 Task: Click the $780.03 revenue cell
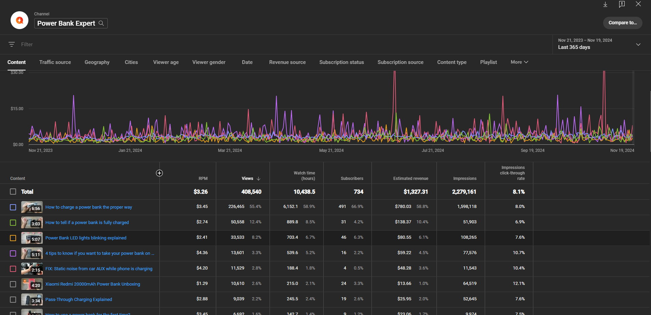pyautogui.click(x=403, y=207)
